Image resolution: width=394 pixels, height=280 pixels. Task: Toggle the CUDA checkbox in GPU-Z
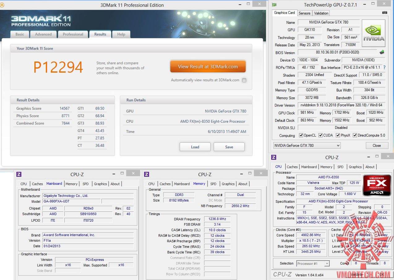321,135
